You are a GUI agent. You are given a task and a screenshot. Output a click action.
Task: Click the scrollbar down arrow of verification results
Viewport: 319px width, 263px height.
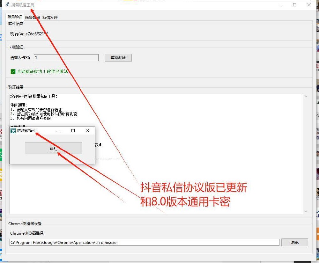coord(306,211)
